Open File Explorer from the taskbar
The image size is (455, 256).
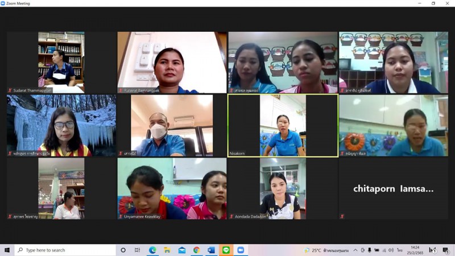click(167, 250)
